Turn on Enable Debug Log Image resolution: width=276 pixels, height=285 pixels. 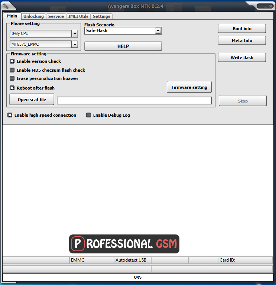coord(88,115)
